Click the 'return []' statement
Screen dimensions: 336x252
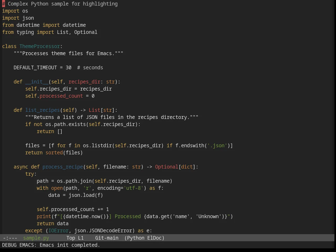(50, 131)
